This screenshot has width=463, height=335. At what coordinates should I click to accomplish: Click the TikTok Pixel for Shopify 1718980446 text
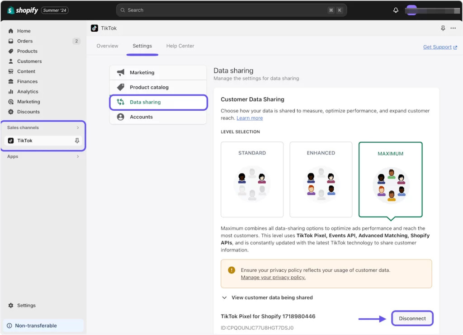[268, 316]
